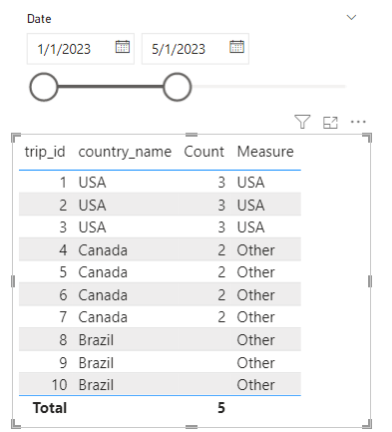
Task: Select Measure USA in trip_id 1 row
Action: pyautogui.click(x=250, y=183)
